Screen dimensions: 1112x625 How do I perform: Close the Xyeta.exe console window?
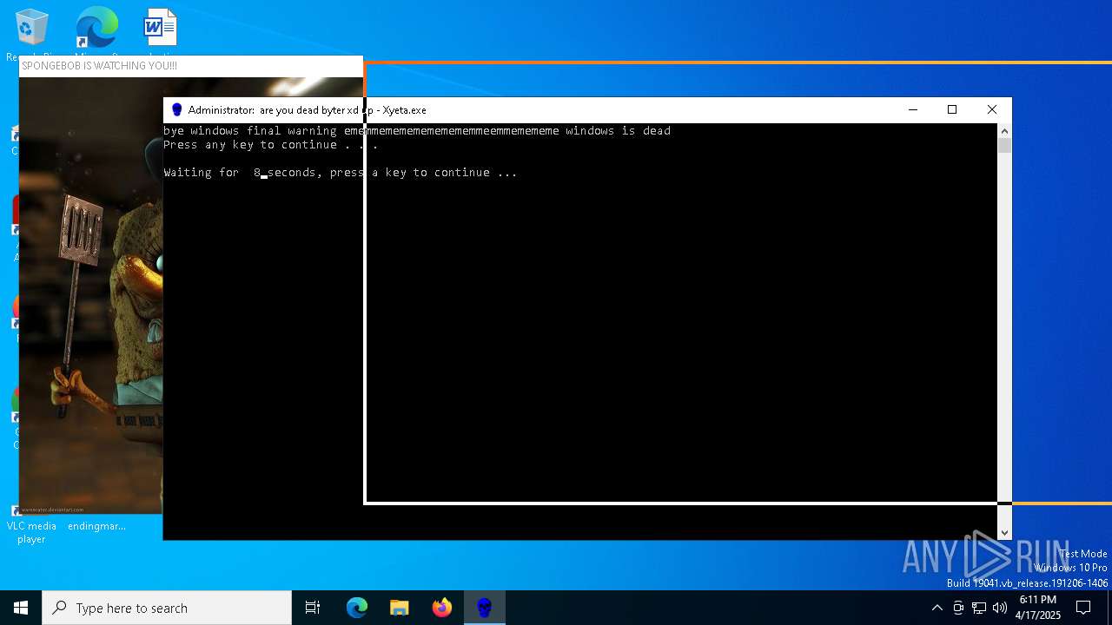[992, 110]
